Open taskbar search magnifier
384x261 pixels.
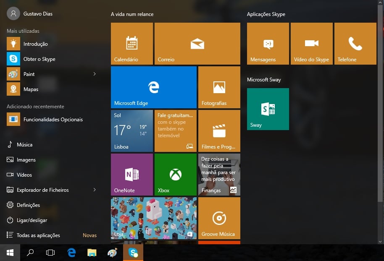[x=30, y=253]
